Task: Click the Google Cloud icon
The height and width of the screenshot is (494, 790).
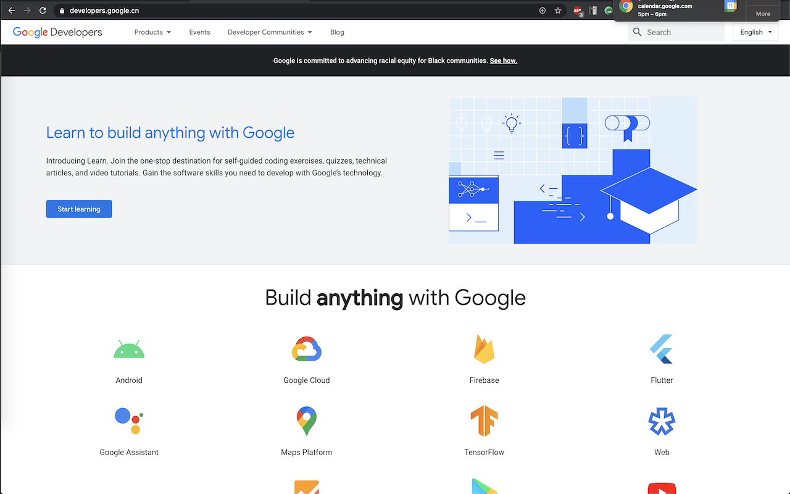Action: pos(307,349)
